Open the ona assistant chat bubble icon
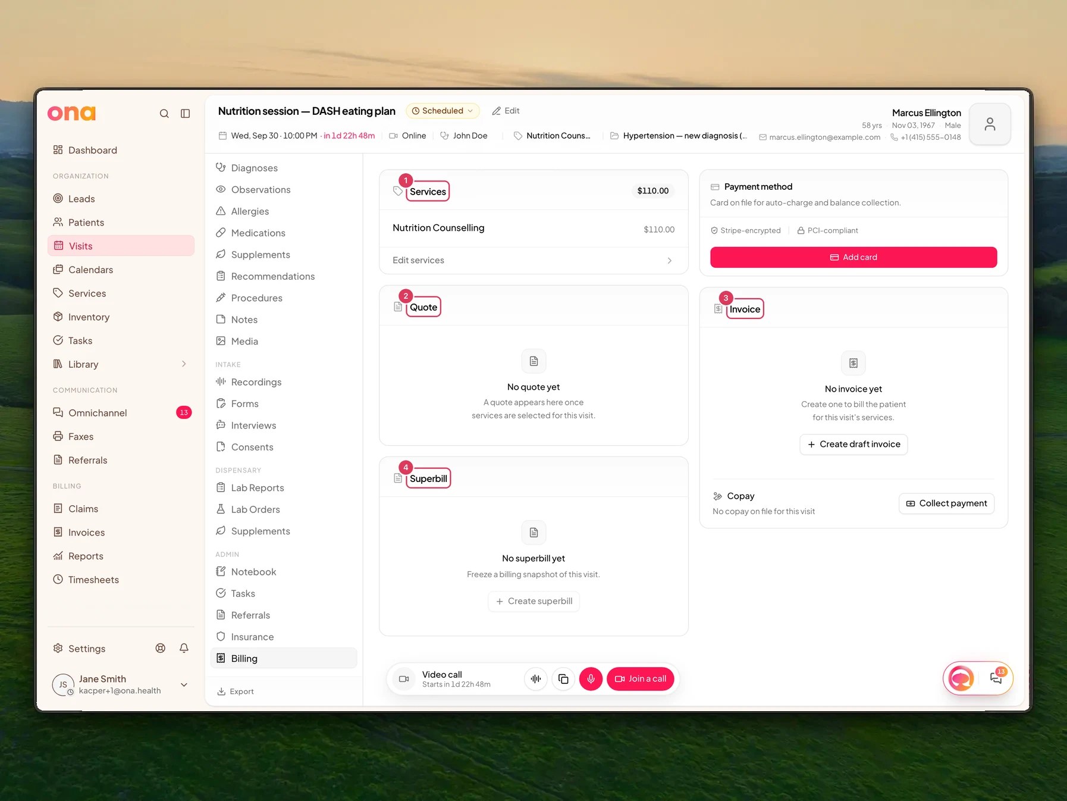The width and height of the screenshot is (1067, 801). (961, 678)
